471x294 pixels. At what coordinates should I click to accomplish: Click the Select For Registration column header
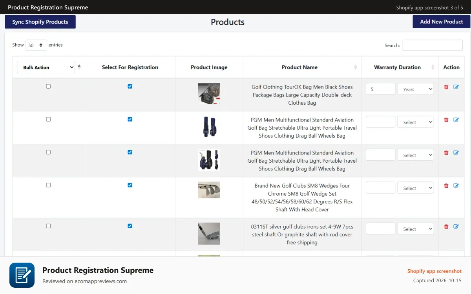click(x=130, y=67)
